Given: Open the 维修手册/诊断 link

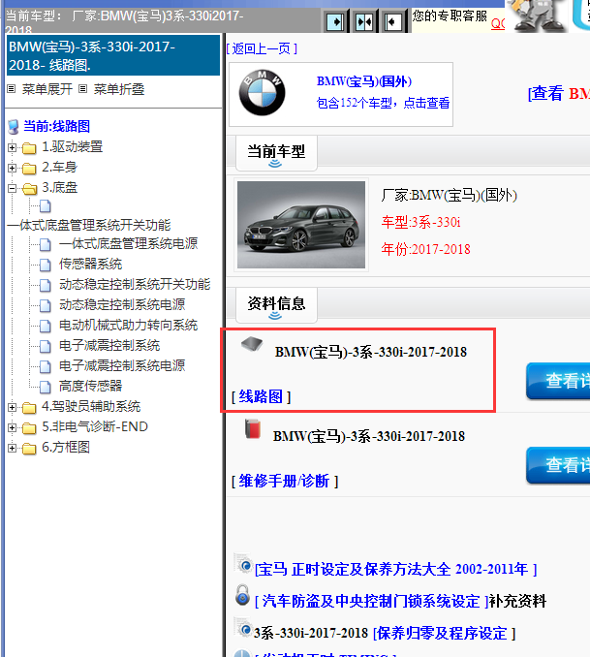Looking at the screenshot, I should (x=285, y=481).
